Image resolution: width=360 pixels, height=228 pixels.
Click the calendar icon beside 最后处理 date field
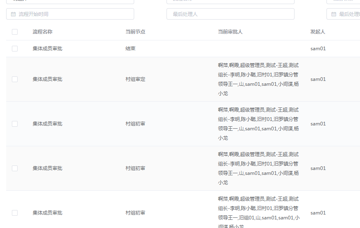[333, 14]
